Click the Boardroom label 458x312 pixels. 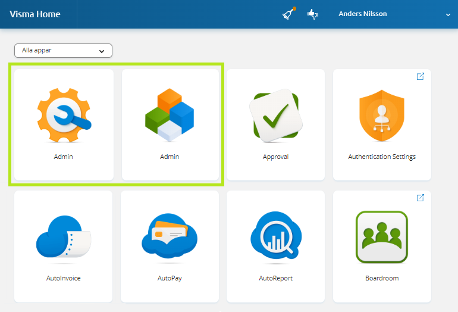point(382,278)
